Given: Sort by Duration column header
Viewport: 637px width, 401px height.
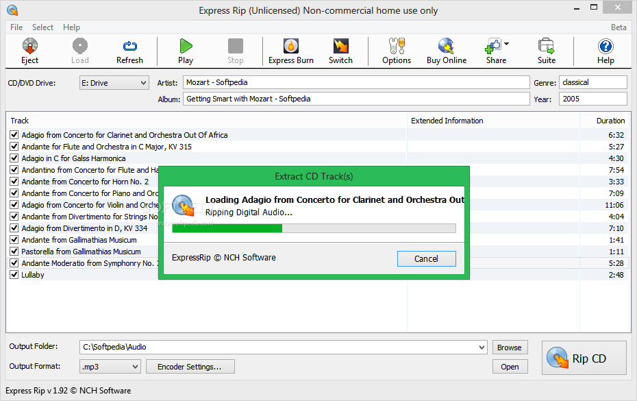Looking at the screenshot, I should 605,121.
